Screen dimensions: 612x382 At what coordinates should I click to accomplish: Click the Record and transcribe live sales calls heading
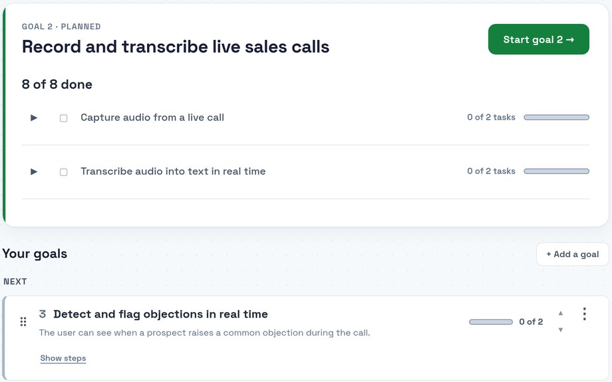point(176,47)
